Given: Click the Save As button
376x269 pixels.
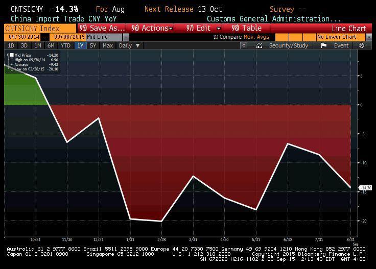Looking at the screenshot, I should click(x=102, y=29).
